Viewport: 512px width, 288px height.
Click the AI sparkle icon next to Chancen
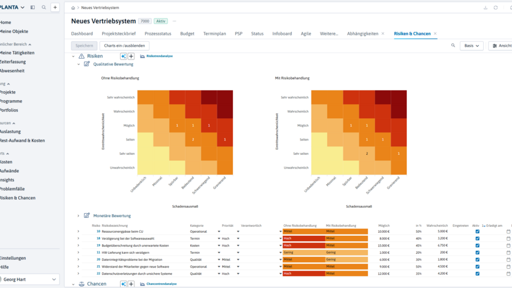[124, 284]
